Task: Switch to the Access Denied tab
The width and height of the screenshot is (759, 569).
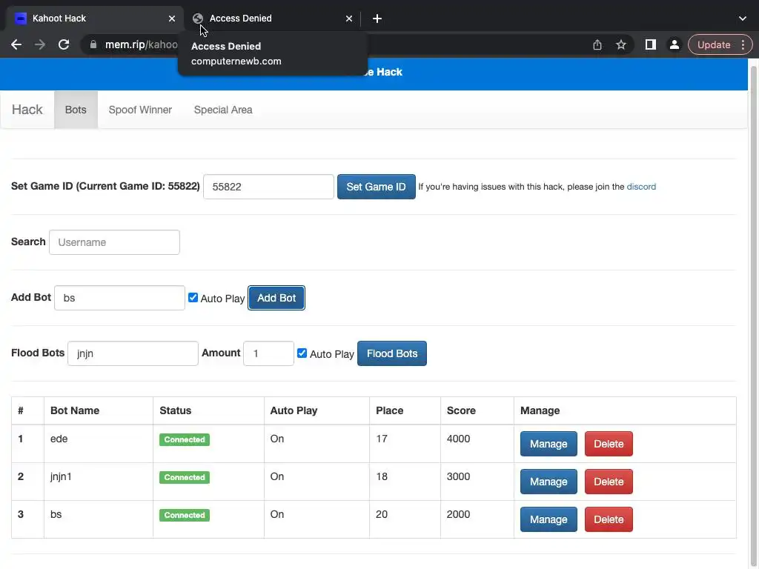Action: [x=271, y=19]
